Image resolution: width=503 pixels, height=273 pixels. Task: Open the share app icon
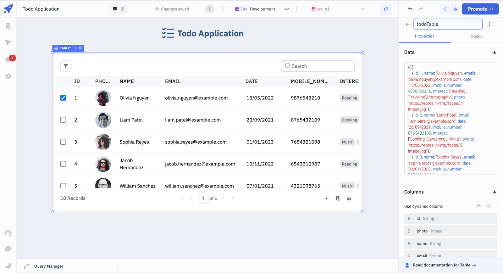pyautogui.click(x=444, y=9)
